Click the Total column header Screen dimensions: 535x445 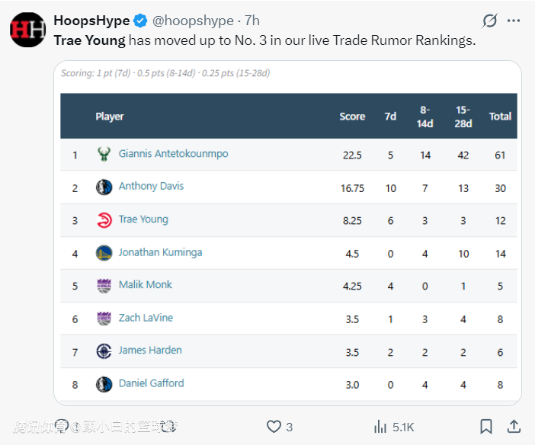pos(500,117)
